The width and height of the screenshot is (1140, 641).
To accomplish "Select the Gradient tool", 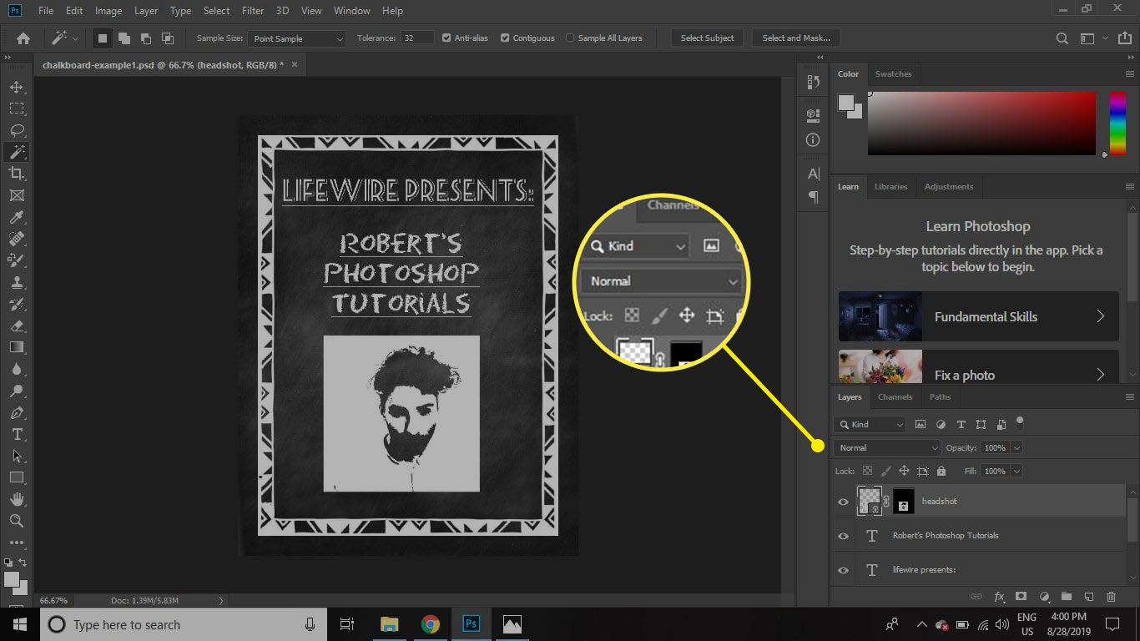I will click(16, 347).
